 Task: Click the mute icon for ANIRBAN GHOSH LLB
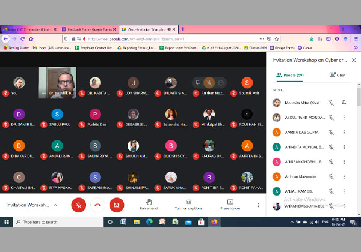[x=331, y=161]
